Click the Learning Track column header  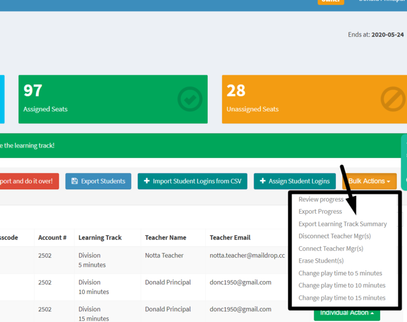click(100, 238)
